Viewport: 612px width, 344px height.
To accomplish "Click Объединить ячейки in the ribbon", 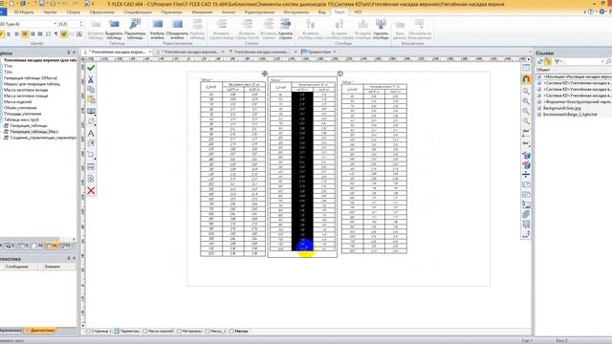I will (177, 30).
